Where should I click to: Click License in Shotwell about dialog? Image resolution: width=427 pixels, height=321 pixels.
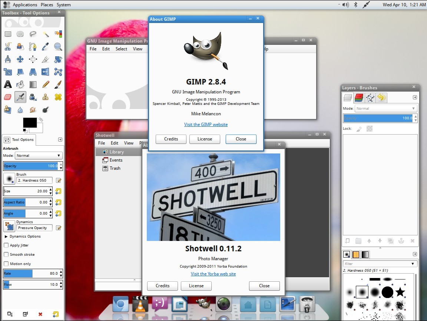click(196, 286)
